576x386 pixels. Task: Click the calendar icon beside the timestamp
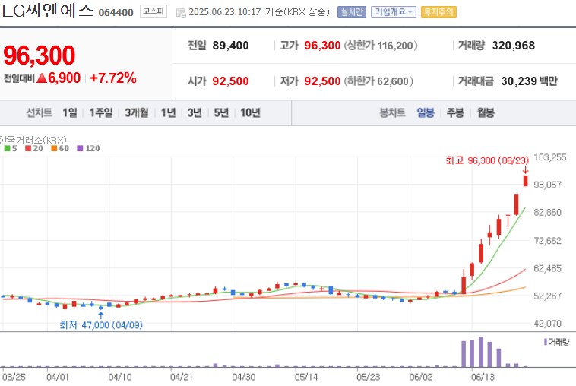click(181, 13)
